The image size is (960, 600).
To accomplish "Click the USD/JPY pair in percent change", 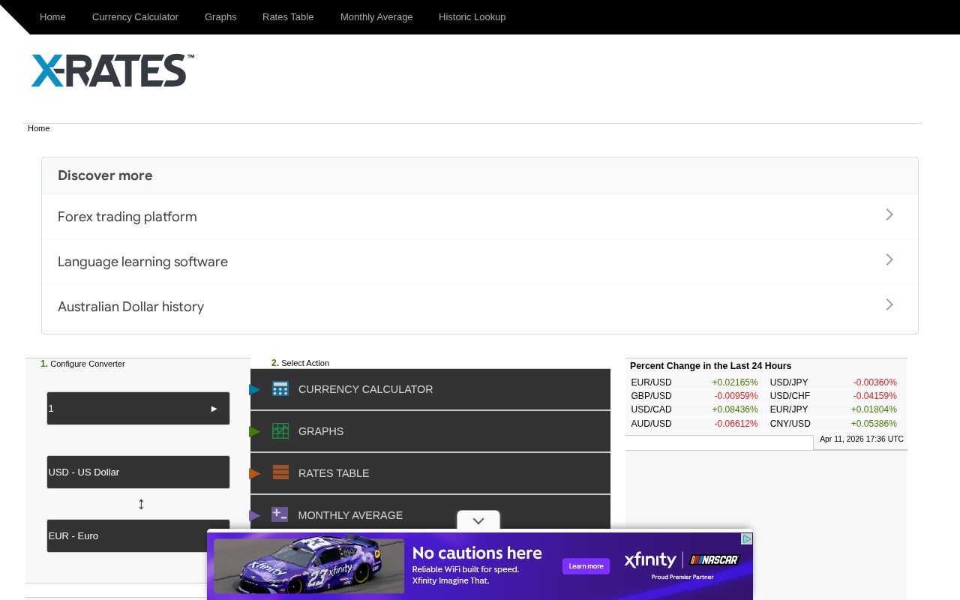I will pos(789,382).
